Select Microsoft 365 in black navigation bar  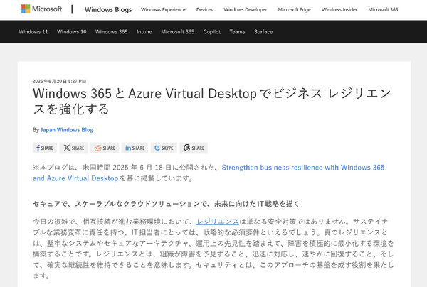tap(177, 32)
